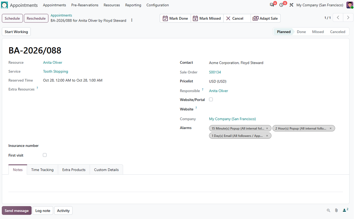Open the followers icon in chatter
This screenshot has width=354, height=219.
click(x=346, y=210)
